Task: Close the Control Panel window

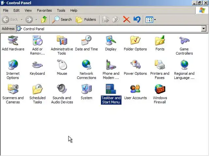Action: [x=205, y=3]
